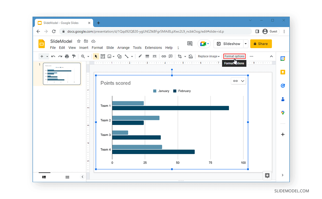Click the Zoom magnifier icon
322x199 pixels.
83,57
